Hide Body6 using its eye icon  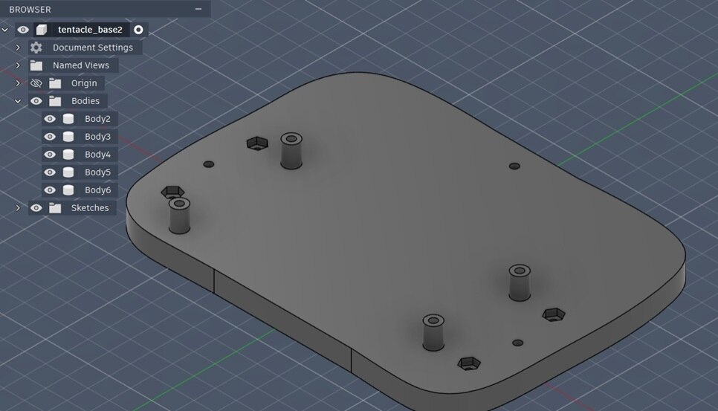click(x=50, y=190)
